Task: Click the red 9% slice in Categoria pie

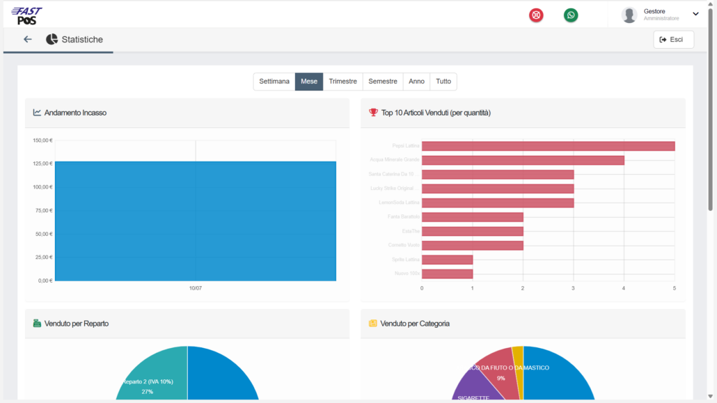Action: point(501,373)
